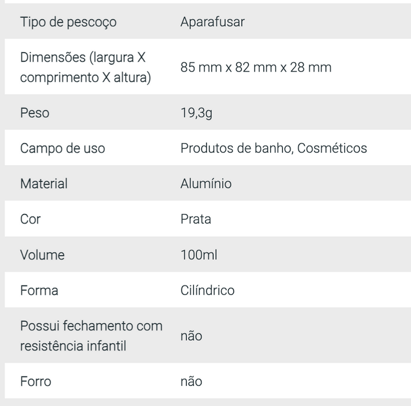
Task: Select 'não' value in the Forro row
Action: (x=191, y=381)
